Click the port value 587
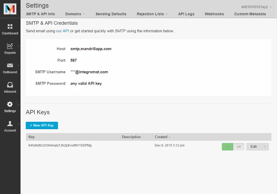 pos(73,60)
